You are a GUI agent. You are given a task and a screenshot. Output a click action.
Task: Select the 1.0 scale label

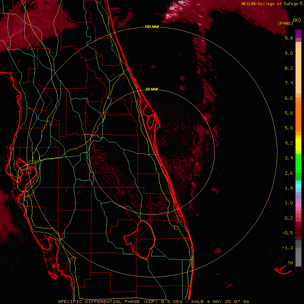[289, 203]
